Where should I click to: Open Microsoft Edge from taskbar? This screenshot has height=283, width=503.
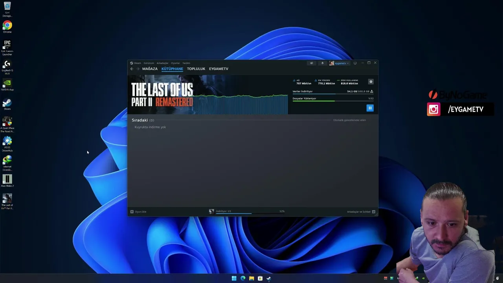click(243, 278)
